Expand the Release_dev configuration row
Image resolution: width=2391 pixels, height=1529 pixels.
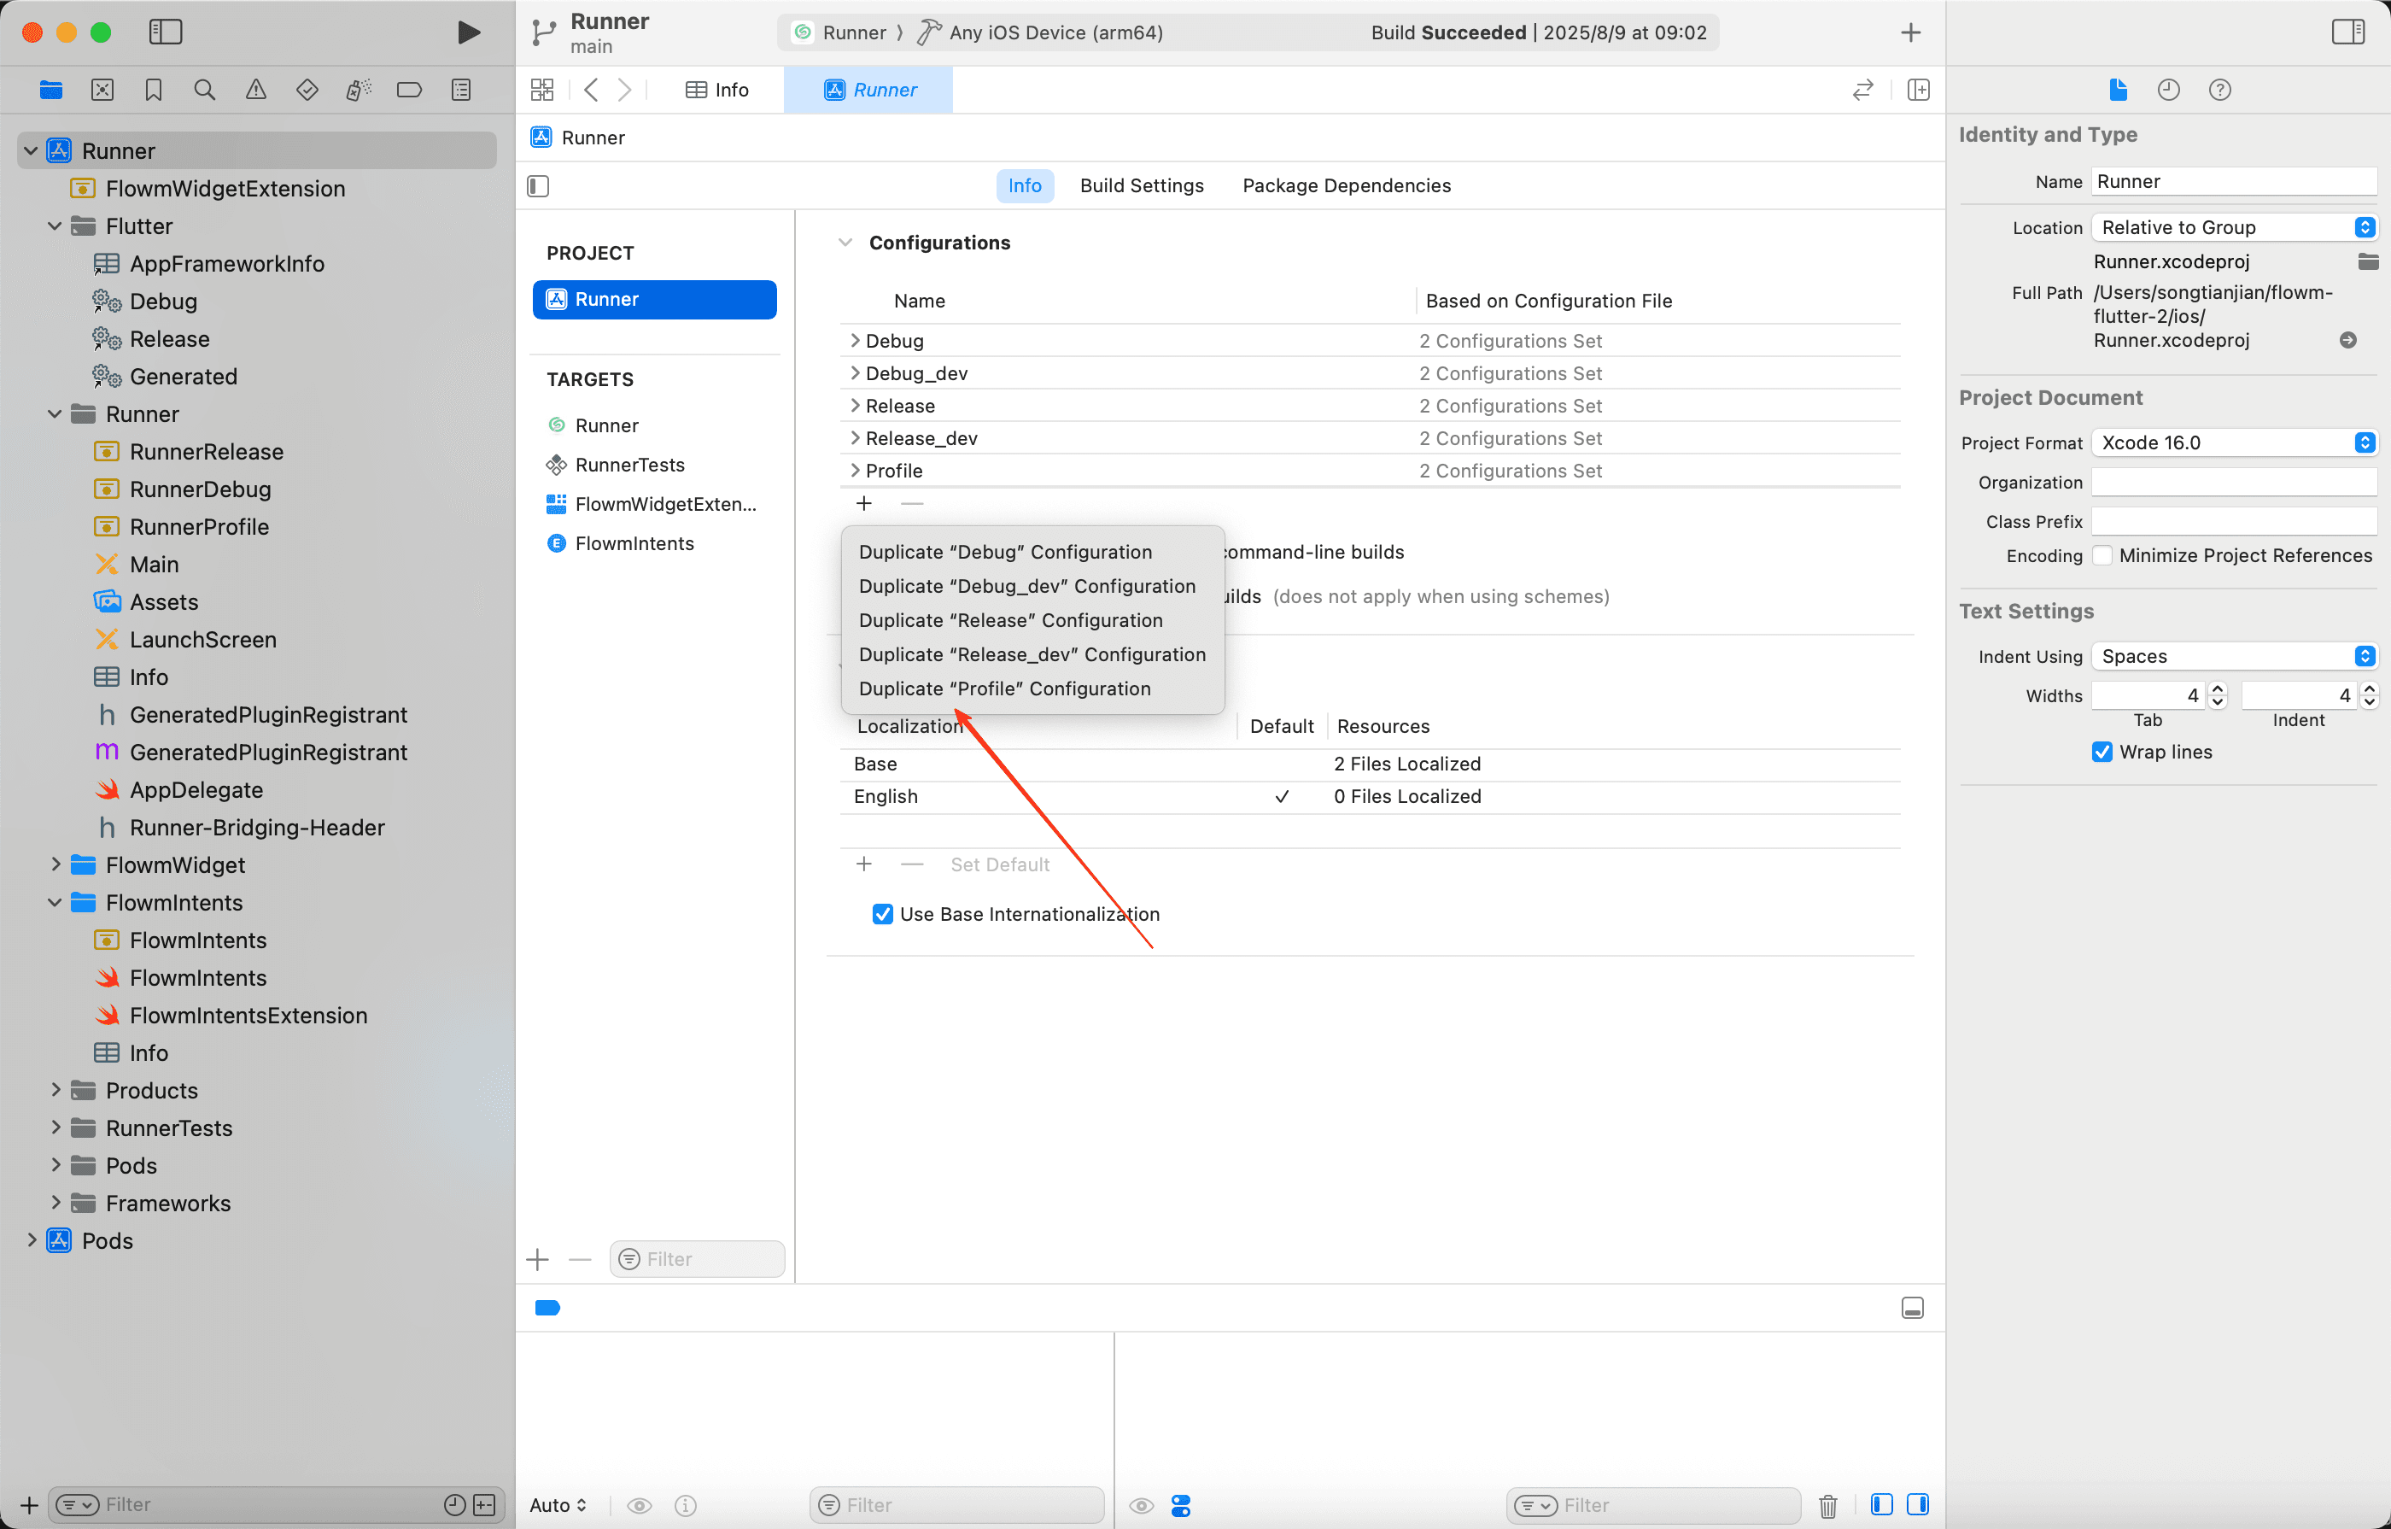pos(854,438)
